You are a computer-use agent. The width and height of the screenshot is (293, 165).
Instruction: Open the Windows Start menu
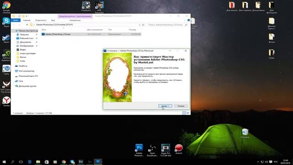(4, 162)
